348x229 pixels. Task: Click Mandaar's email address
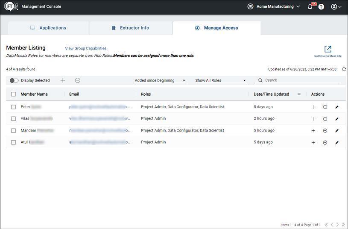pos(99,130)
